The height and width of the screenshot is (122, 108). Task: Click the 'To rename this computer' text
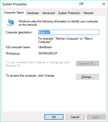point(30,76)
